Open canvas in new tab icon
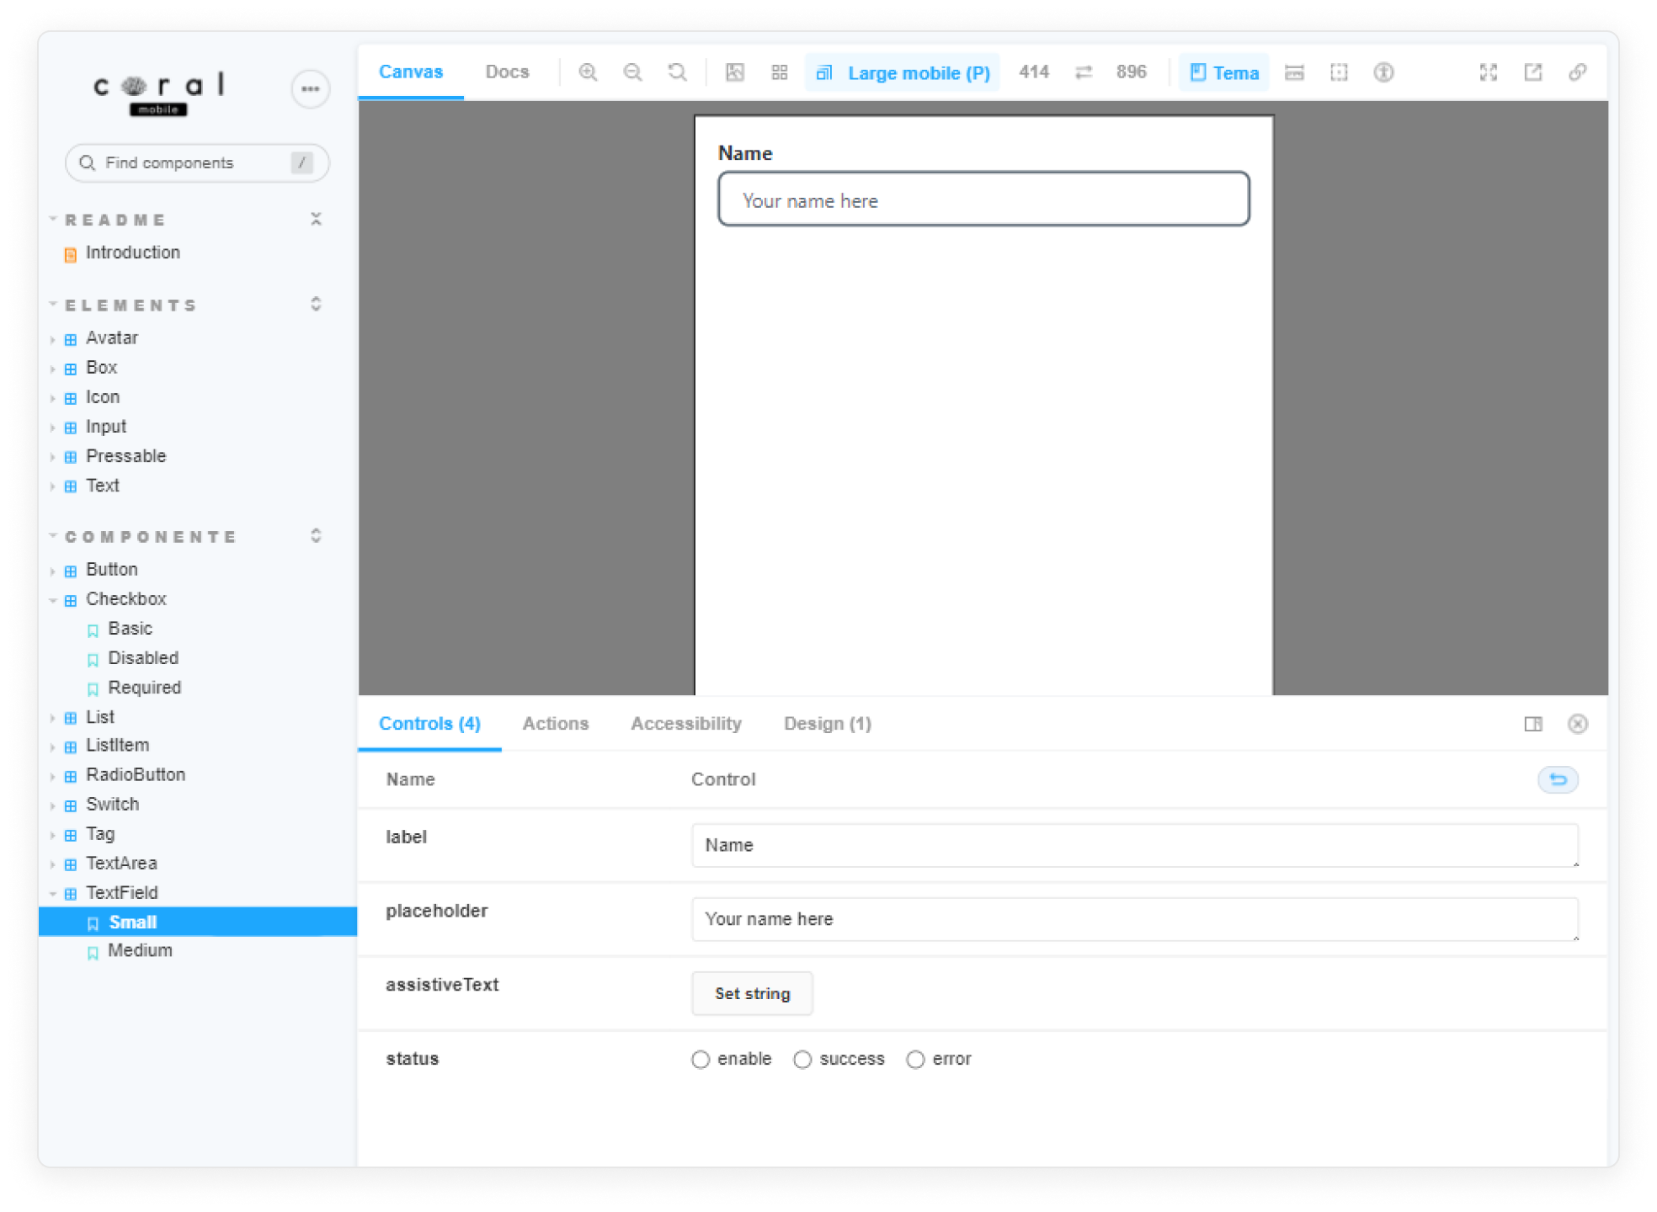This screenshot has width=1657, height=1212. coord(1532,72)
